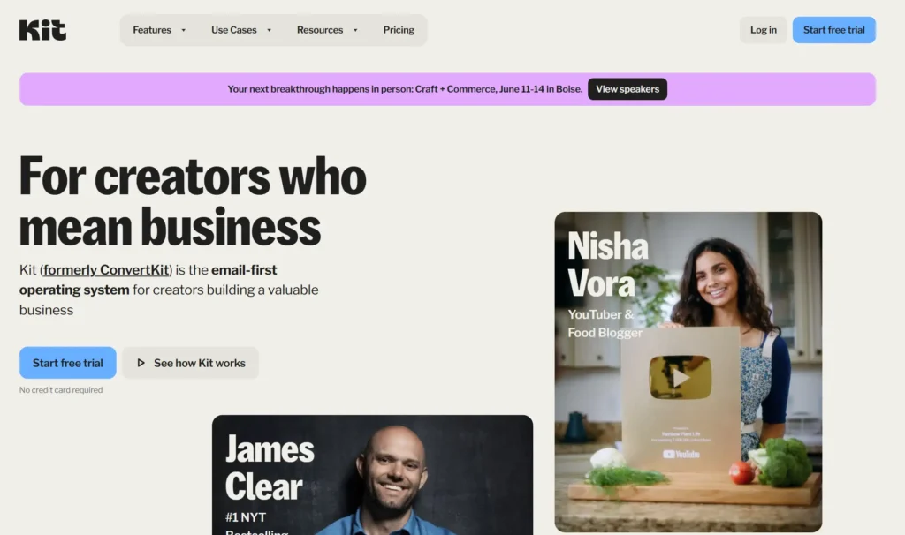
Task: Click the Craft + Commerce announcement text
Action: 405,89
